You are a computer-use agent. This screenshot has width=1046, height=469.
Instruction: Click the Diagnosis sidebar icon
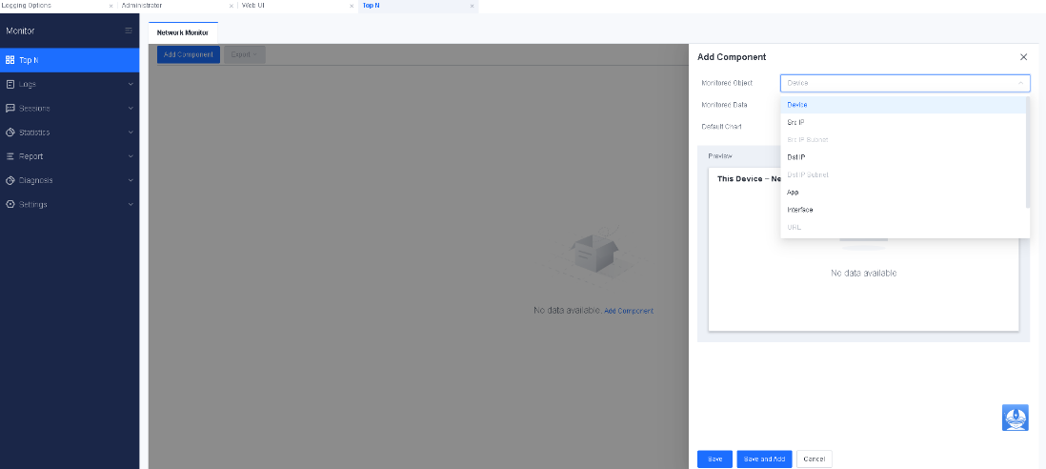point(10,180)
